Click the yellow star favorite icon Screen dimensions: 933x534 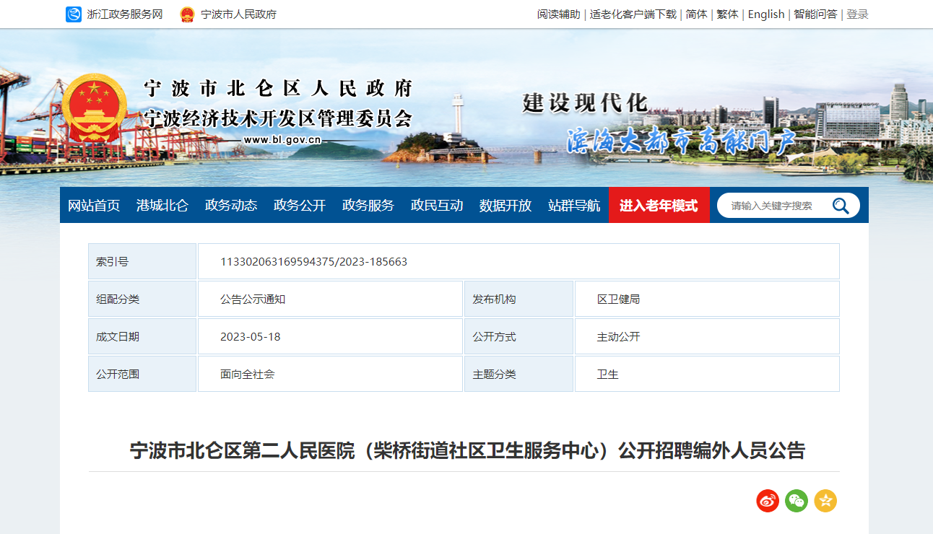point(825,501)
